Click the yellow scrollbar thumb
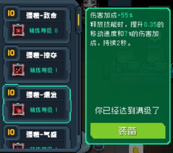This screenshot has height=153, width=173. pyautogui.click(x=79, y=20)
